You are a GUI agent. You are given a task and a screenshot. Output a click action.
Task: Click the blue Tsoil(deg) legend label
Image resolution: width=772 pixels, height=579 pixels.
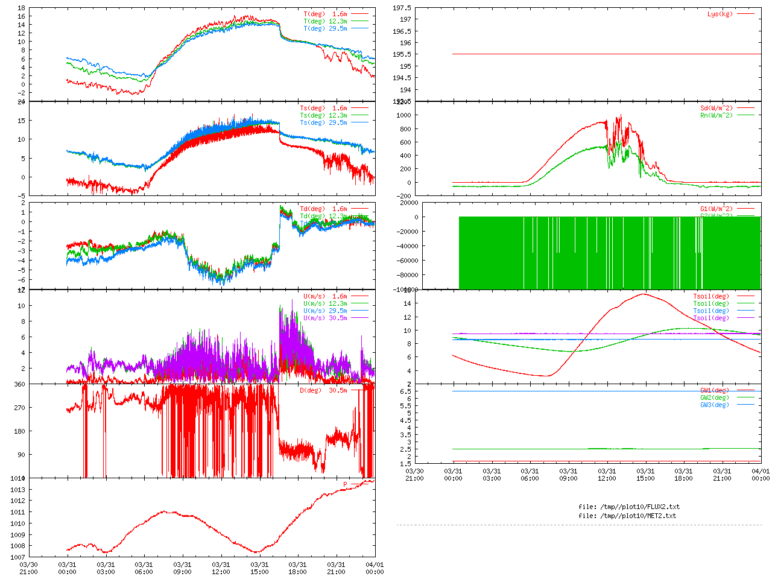point(711,311)
